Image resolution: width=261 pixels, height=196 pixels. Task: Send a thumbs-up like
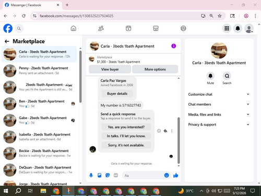[176, 175]
